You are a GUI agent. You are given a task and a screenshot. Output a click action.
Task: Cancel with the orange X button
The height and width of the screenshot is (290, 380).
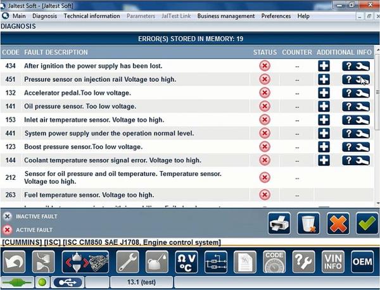click(x=338, y=223)
